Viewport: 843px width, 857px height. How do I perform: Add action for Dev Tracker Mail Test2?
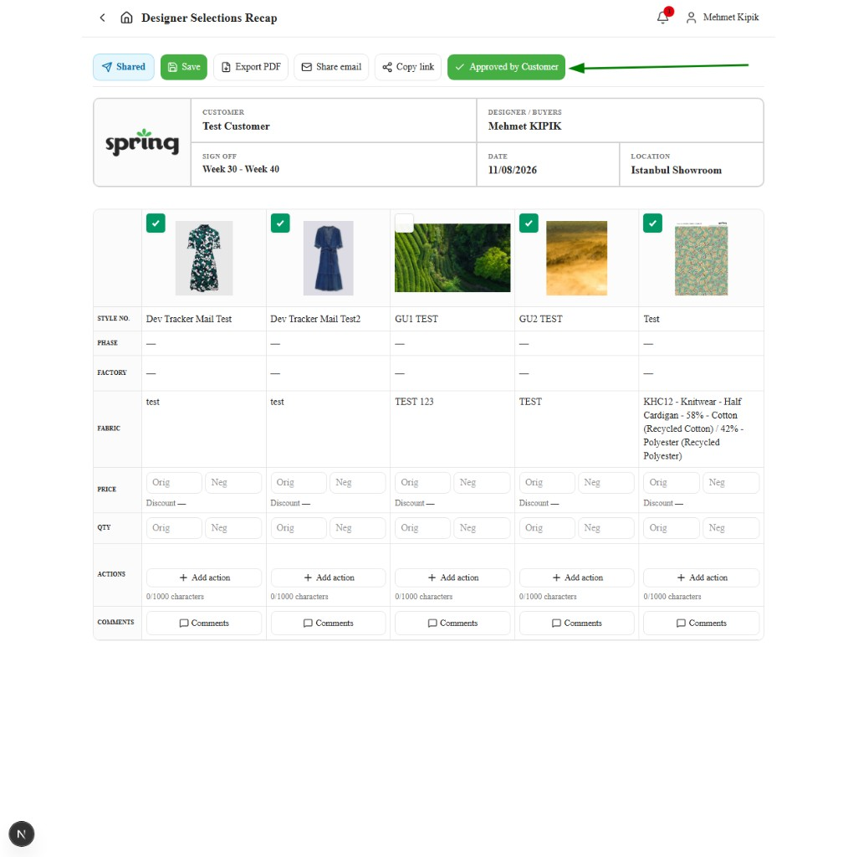[328, 577]
